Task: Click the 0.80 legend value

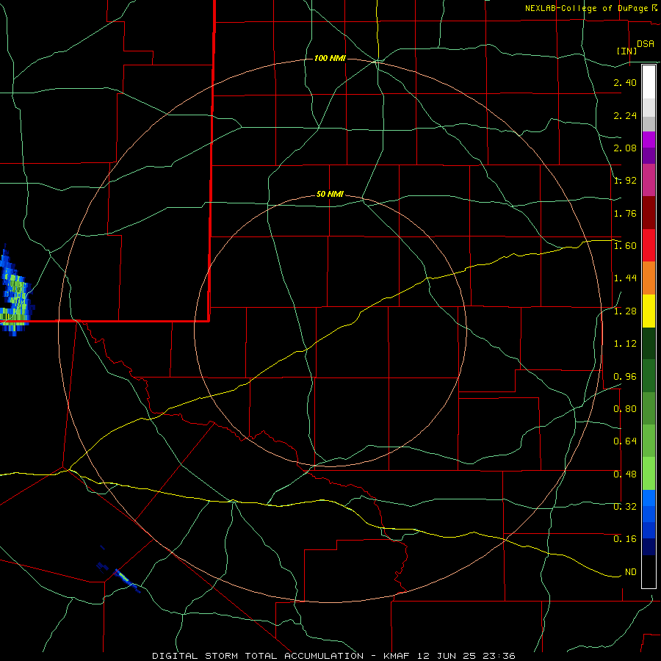Action: click(x=625, y=409)
